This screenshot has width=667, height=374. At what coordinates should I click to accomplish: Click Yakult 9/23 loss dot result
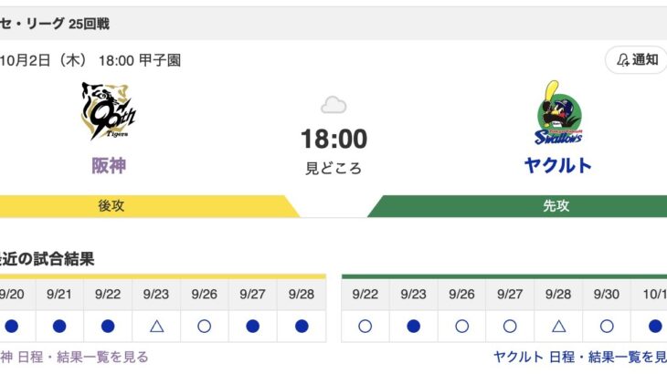coord(414,326)
